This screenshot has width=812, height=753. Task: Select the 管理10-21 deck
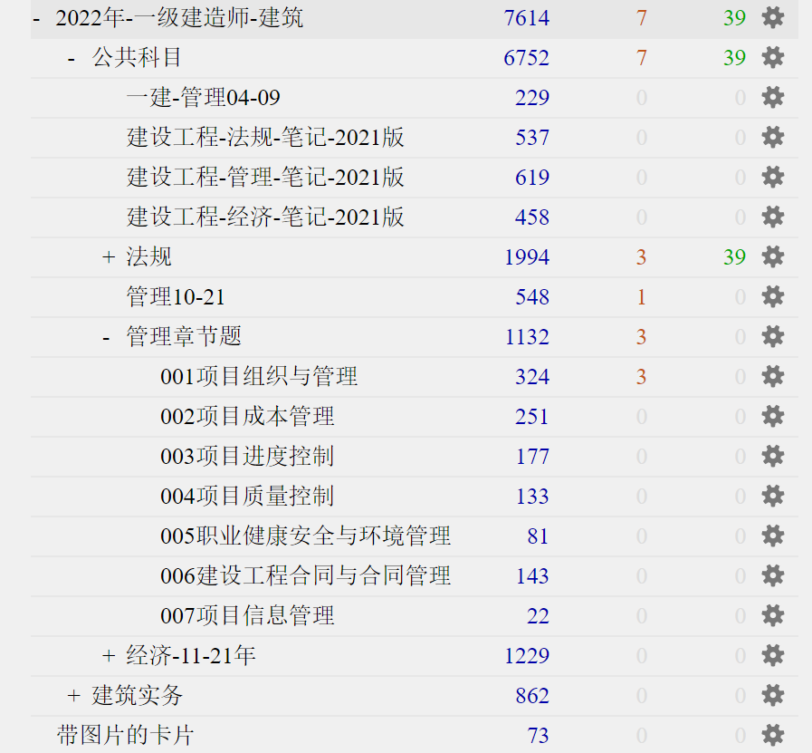click(176, 297)
